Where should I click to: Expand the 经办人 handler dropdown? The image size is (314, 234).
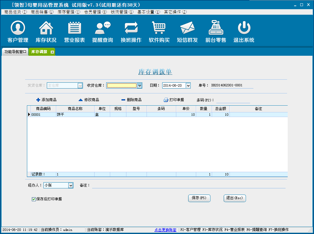point(70,185)
